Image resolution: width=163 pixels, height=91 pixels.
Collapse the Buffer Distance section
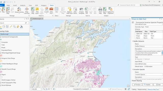[x=133, y=41]
